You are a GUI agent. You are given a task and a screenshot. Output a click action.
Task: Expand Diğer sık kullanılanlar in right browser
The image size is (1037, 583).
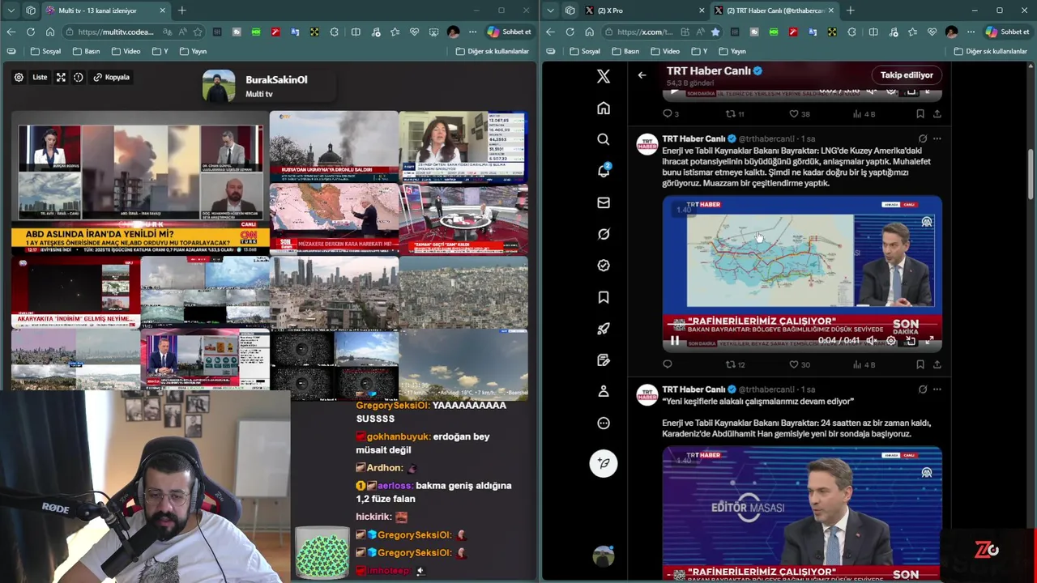tap(991, 51)
